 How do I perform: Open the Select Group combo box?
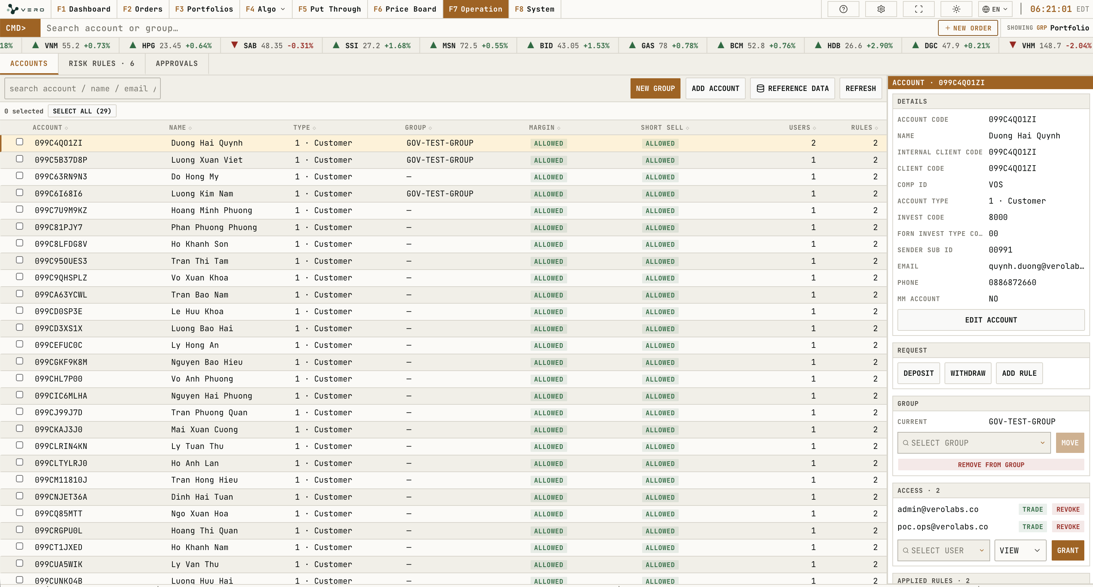click(x=974, y=443)
